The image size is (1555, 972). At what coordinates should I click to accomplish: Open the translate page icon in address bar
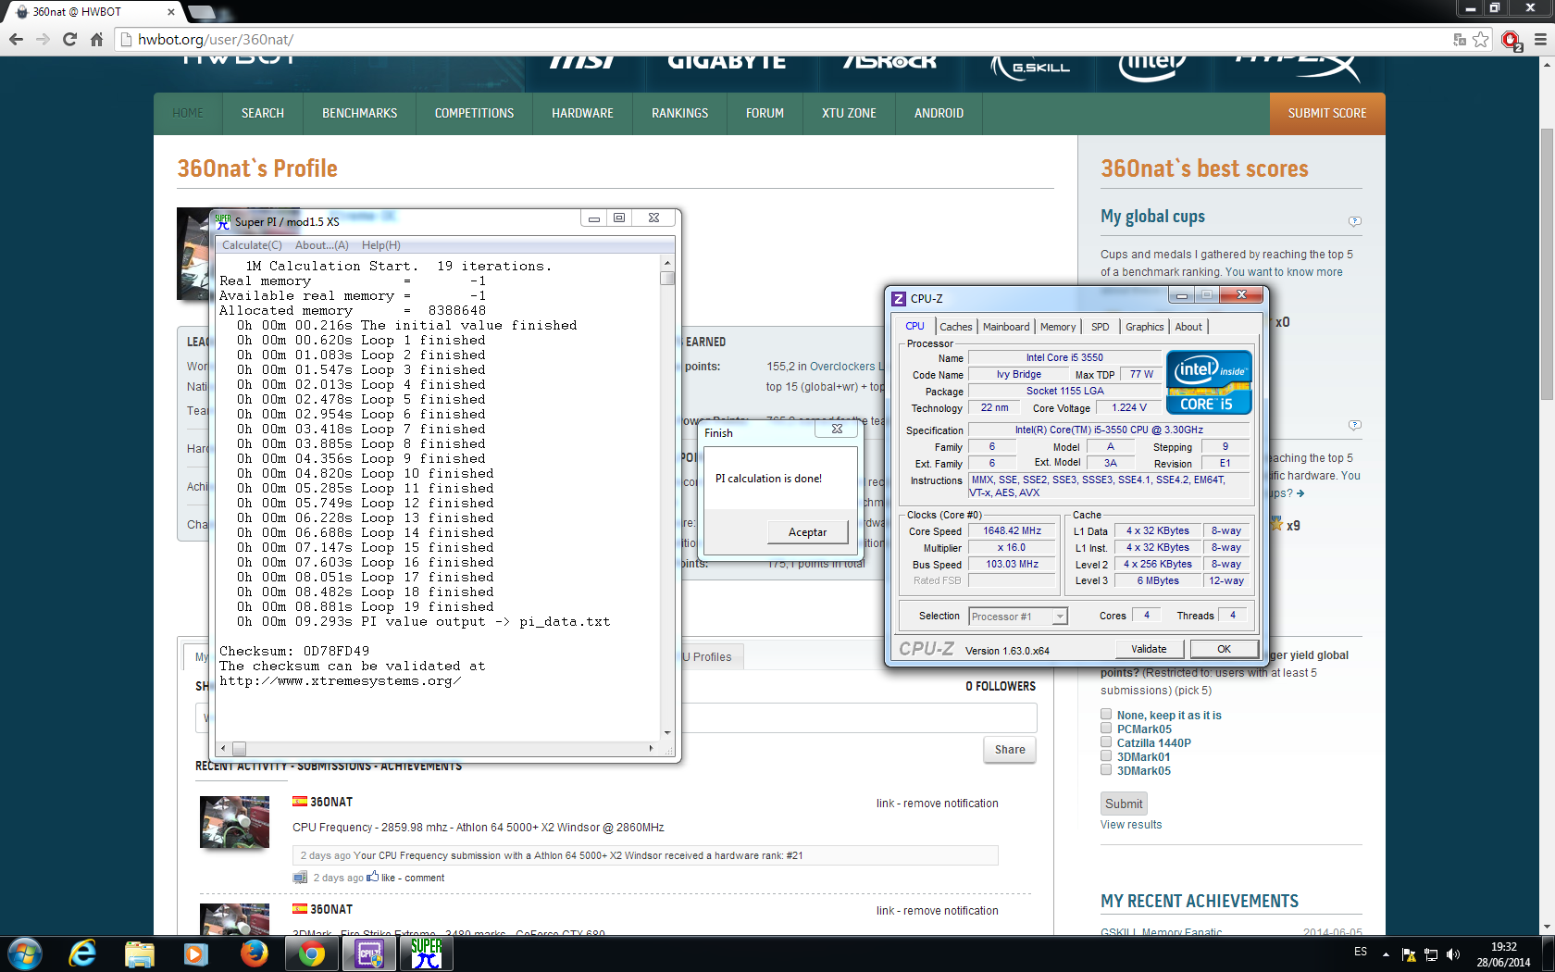(x=1460, y=40)
